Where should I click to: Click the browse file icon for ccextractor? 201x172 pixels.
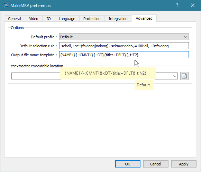184,76
